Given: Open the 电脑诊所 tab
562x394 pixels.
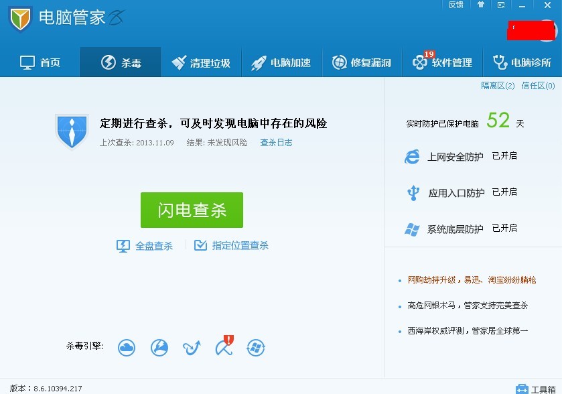Looking at the screenshot, I should (522, 62).
